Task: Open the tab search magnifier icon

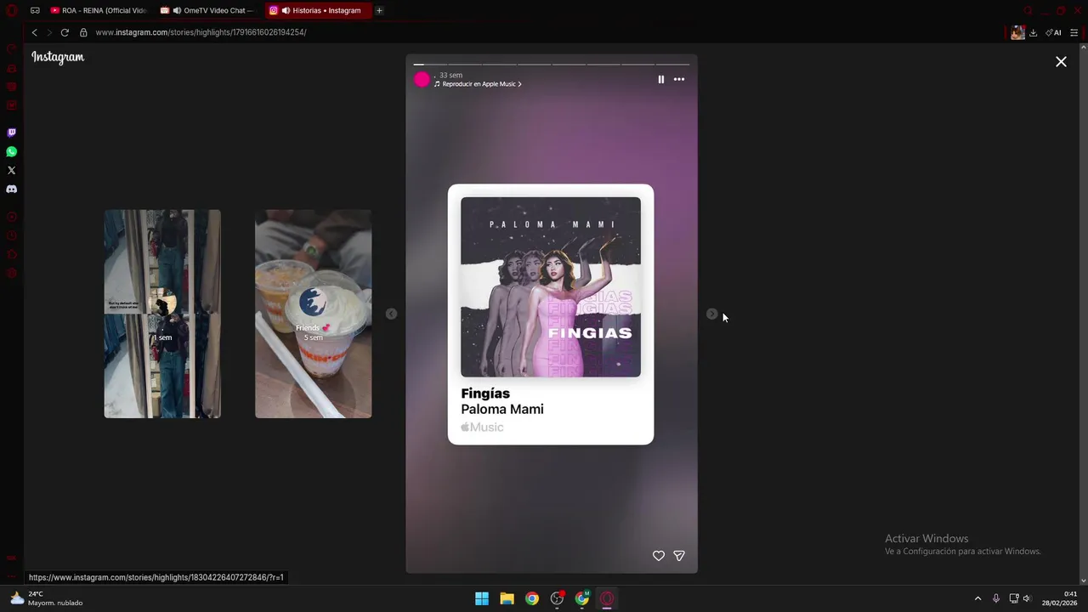Action: [x=1028, y=10]
